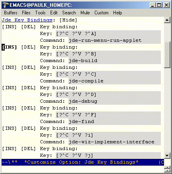This screenshot has height=174, width=172.
Task: Open the Mule menu
Action: (x=85, y=13)
